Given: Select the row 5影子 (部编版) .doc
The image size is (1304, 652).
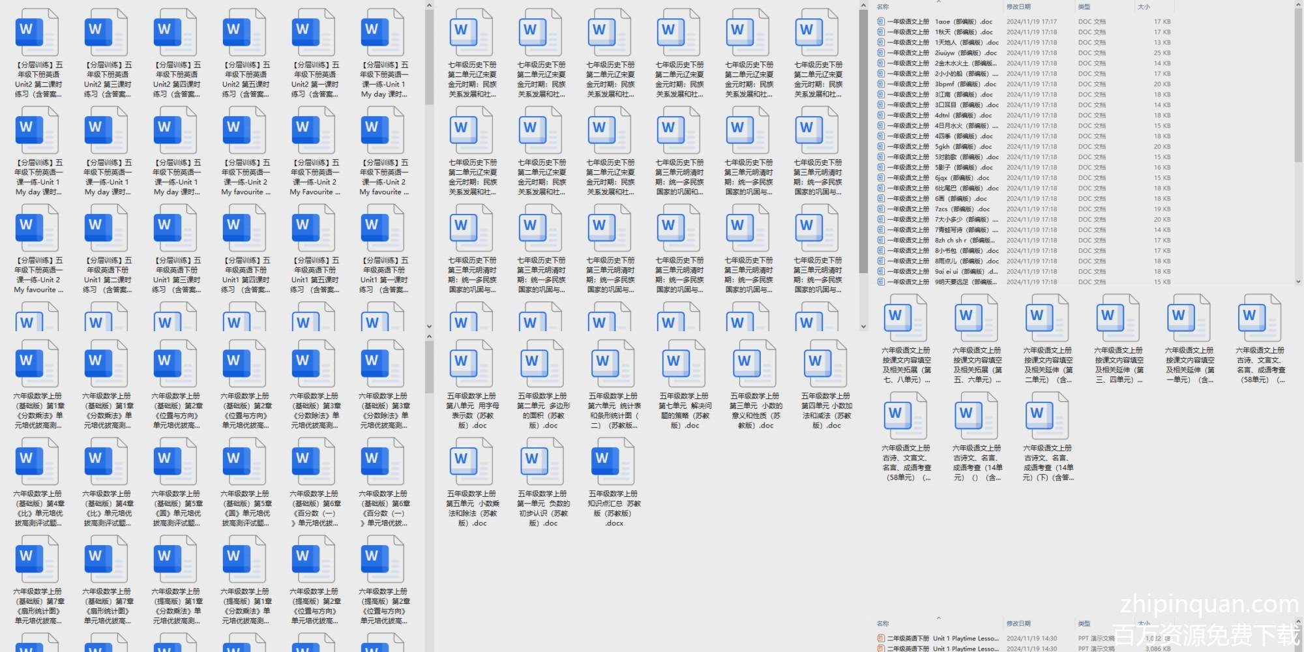Looking at the screenshot, I should pos(1024,168).
